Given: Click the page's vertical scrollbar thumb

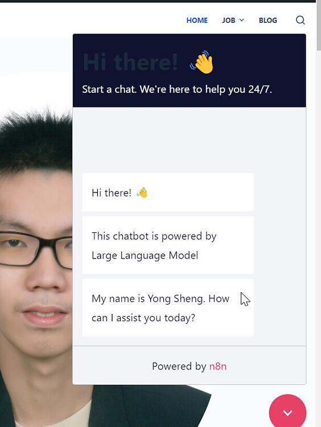Looking at the screenshot, I should click(319, 26).
